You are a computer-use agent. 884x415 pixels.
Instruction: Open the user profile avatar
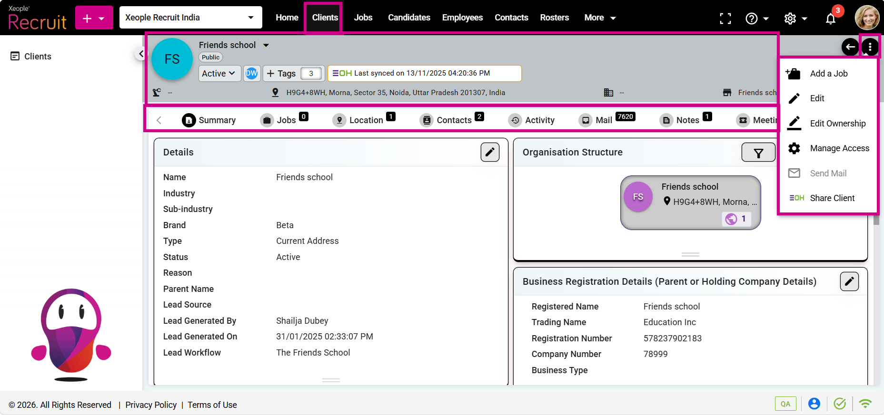867,18
